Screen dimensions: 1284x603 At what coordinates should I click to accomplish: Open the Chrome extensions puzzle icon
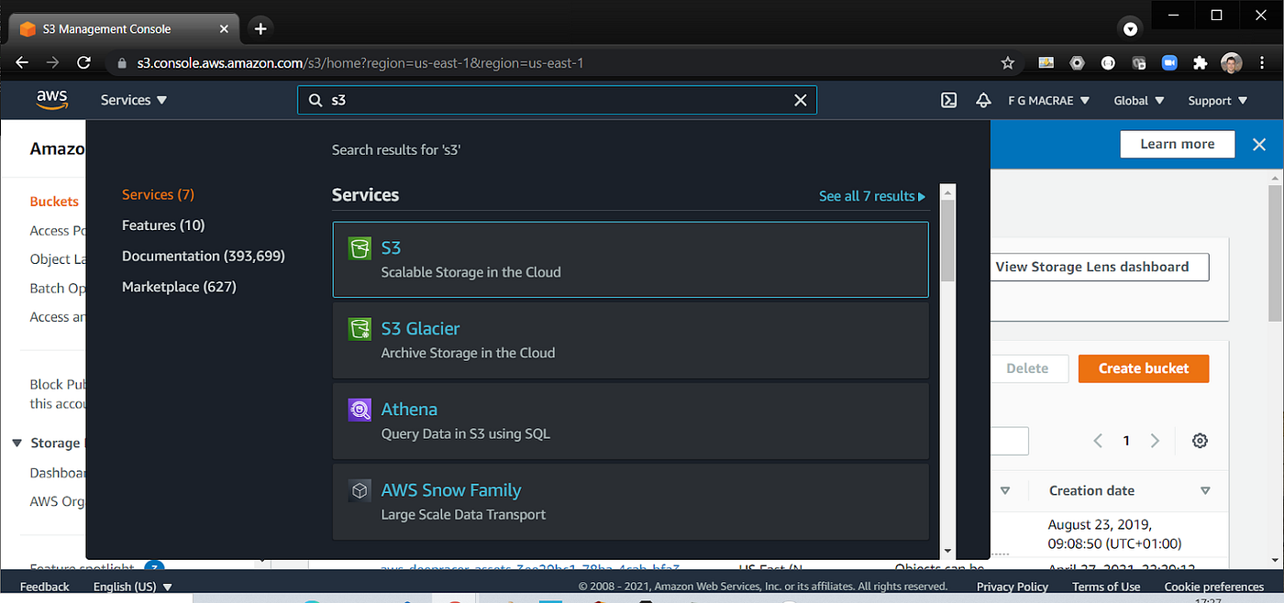coord(1200,62)
